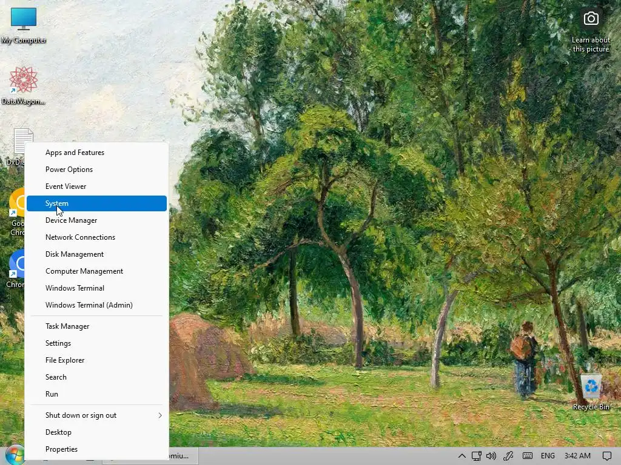621x465 pixels.
Task: Open Computer Management entry
Action: [96, 271]
